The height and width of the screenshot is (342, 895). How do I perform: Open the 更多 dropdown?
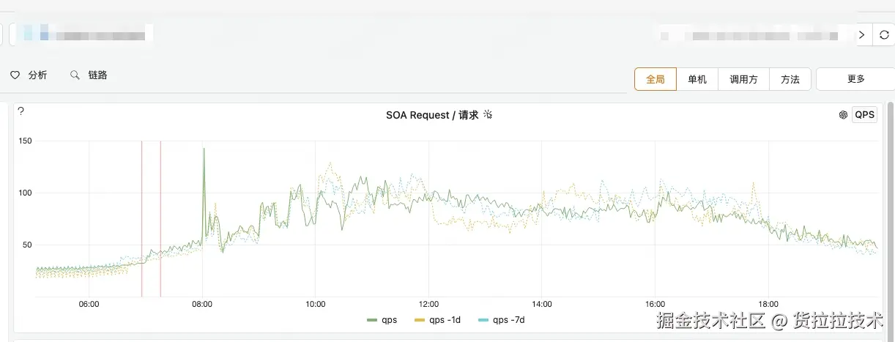point(855,79)
